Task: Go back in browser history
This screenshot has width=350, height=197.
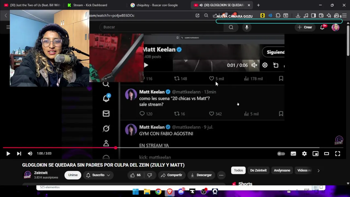Action: click(x=6, y=16)
